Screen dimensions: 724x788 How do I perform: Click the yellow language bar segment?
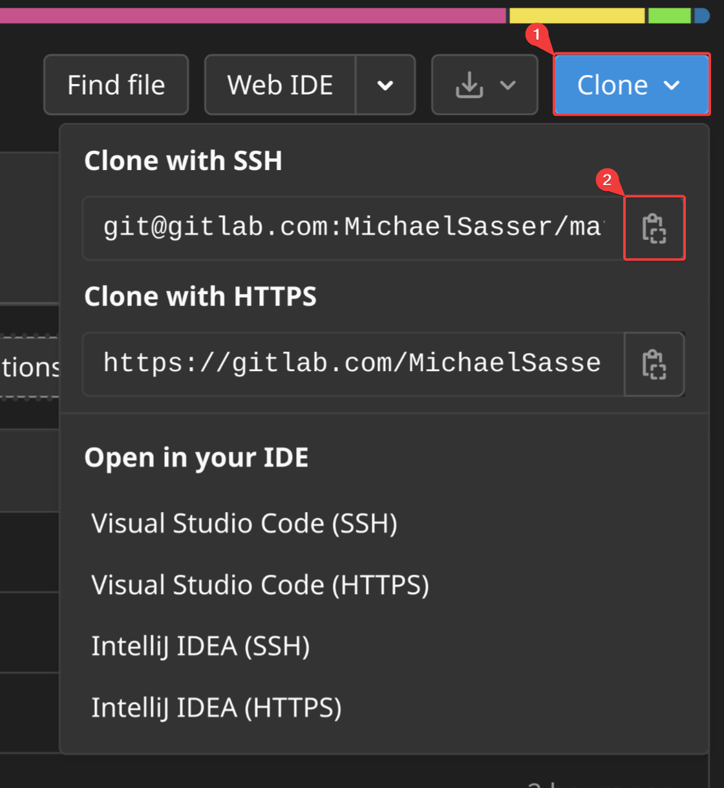click(577, 15)
